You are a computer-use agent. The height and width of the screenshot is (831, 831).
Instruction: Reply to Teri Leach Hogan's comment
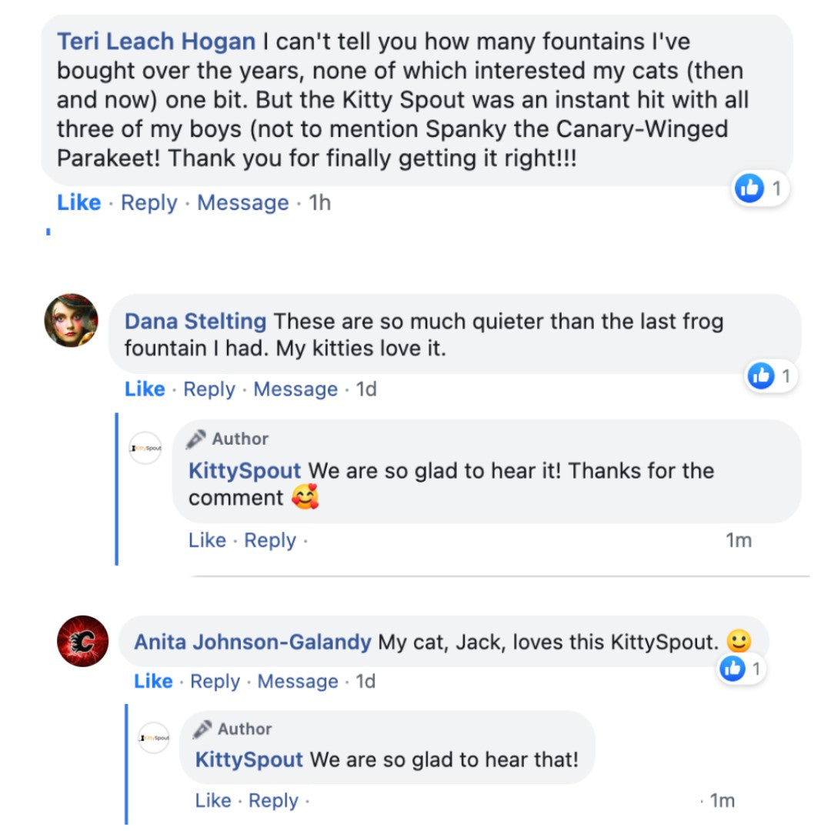(149, 203)
